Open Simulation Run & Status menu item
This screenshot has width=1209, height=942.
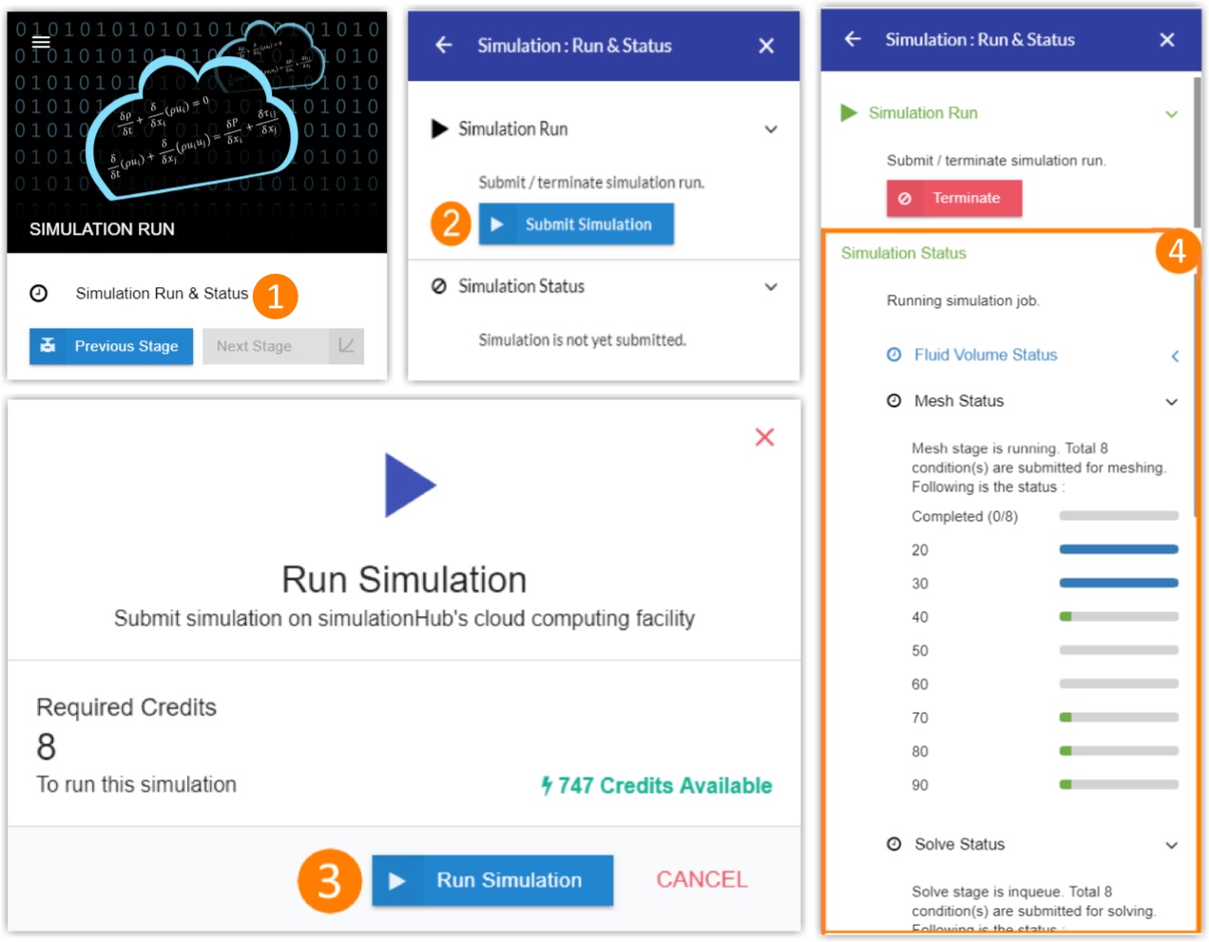click(162, 294)
